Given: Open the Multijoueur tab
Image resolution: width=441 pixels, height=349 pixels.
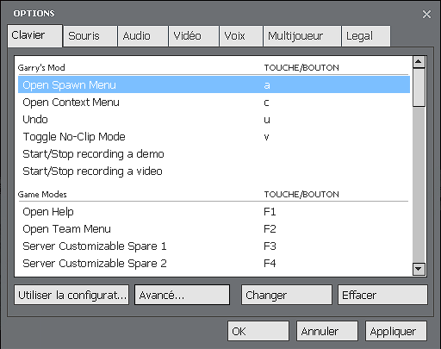Looking at the screenshot, I should click(x=302, y=36).
